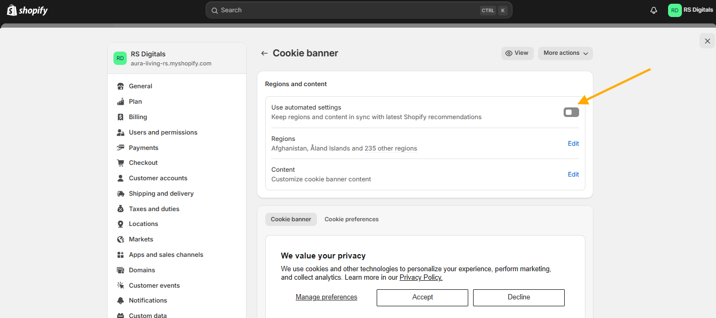Image resolution: width=716 pixels, height=318 pixels.
Task: Click the View button
Action: tap(517, 53)
